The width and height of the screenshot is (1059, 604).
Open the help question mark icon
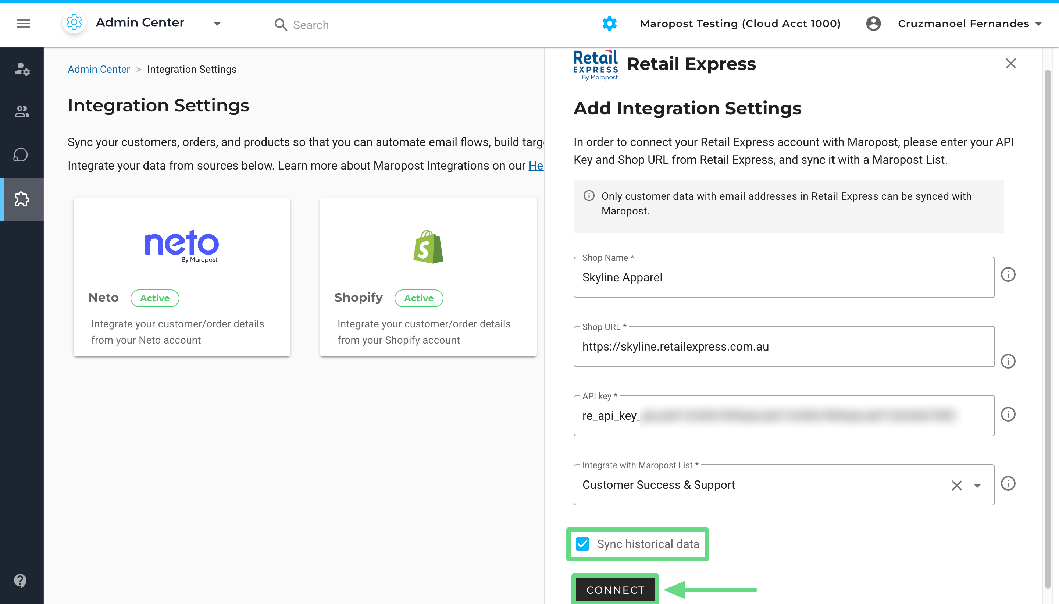(20, 580)
